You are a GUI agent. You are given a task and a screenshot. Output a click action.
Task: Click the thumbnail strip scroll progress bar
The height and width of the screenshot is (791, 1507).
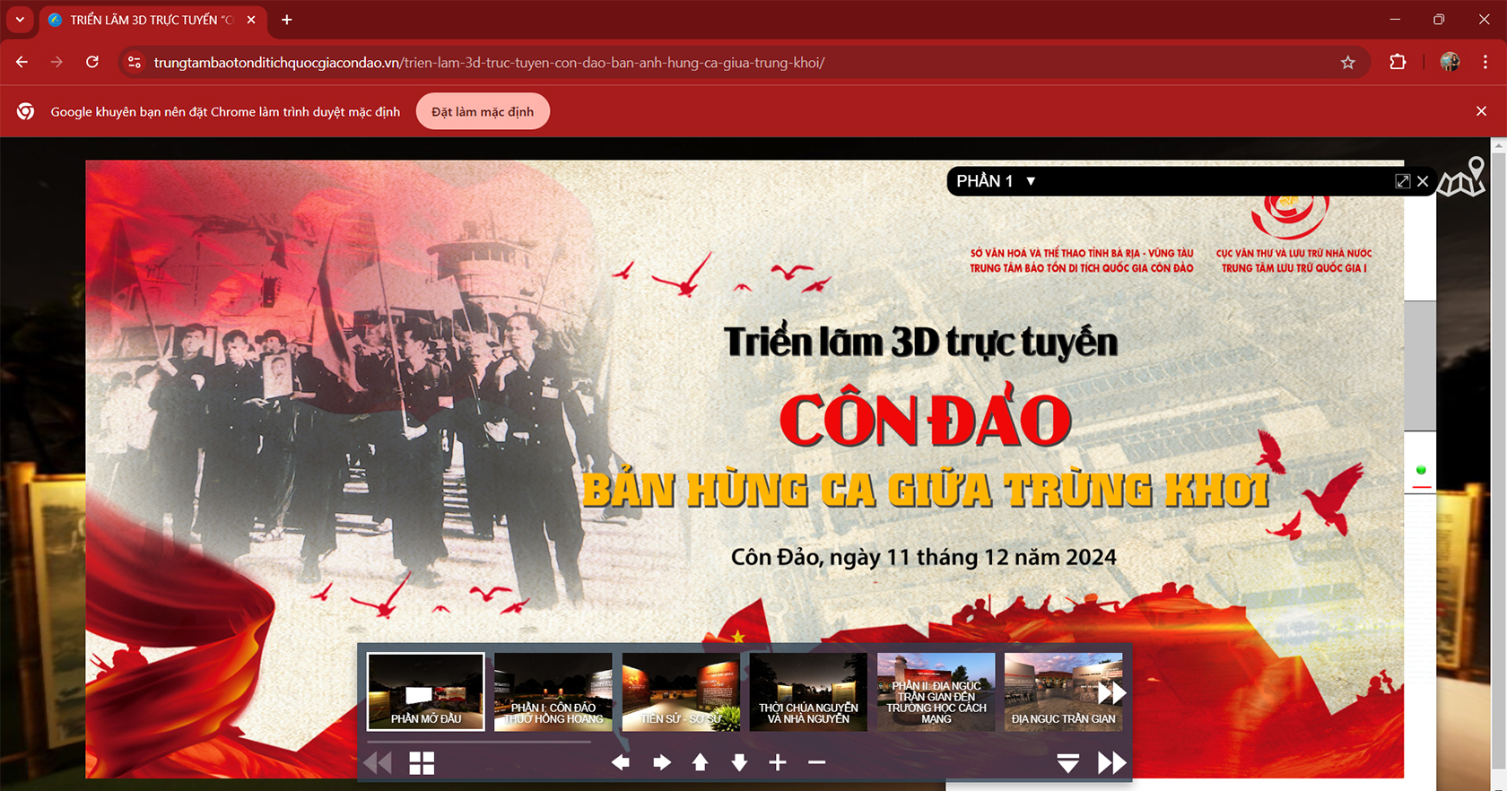[x=479, y=742]
